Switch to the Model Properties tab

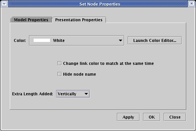coord(31,20)
